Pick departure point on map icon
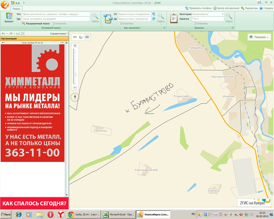 pyautogui.click(x=153, y=14)
